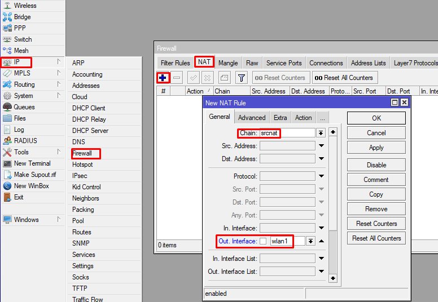Click the remove rule minus icon
This screenshot has width=438, height=302.
[177, 78]
